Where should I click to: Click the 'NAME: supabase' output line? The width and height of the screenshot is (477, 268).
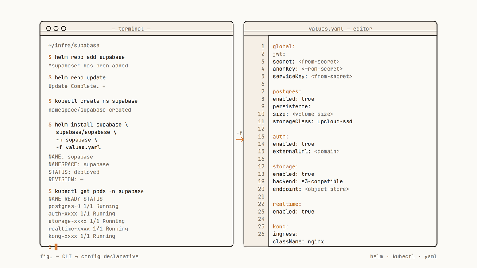point(71,156)
